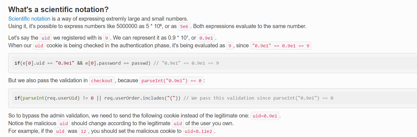
Task: Click the uid code after "Let's say the"
Action: (x=46, y=38)
